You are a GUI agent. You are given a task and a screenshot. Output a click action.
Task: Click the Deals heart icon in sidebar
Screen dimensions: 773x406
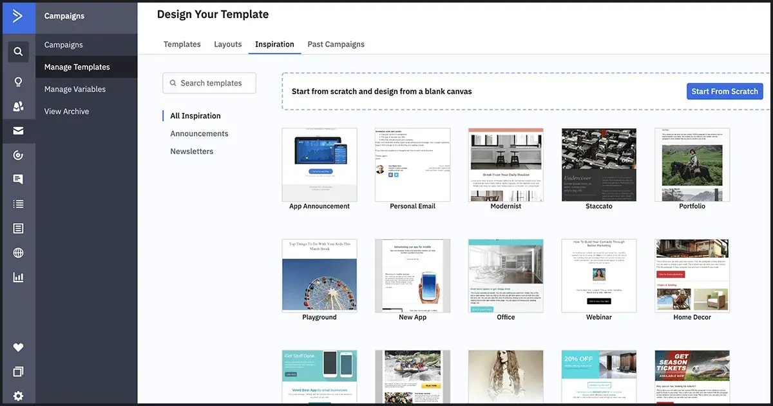point(17,347)
